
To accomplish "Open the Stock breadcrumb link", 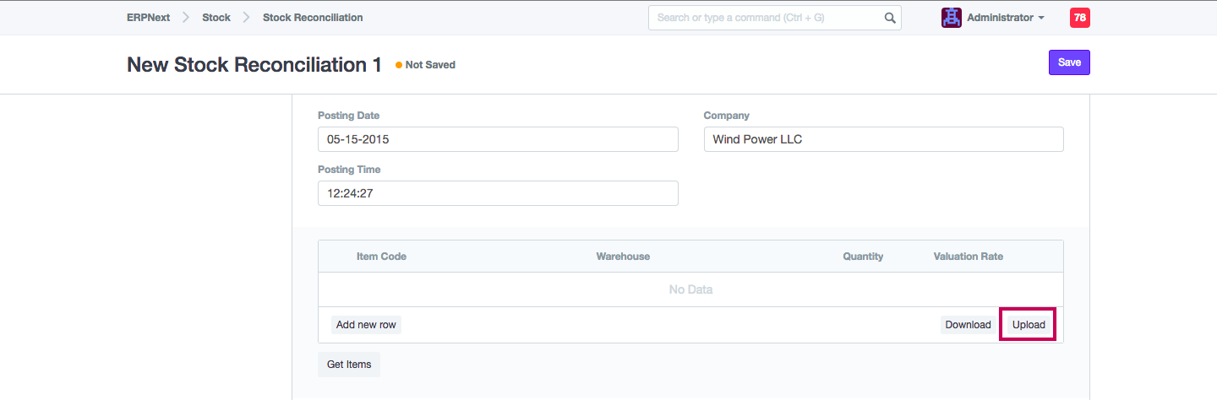I will (216, 18).
